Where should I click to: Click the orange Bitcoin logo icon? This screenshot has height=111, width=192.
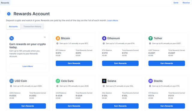coord(58,38)
